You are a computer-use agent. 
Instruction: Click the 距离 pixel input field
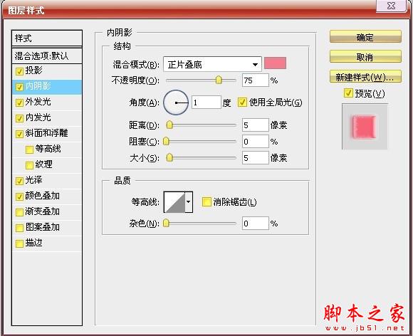[x=255, y=125]
